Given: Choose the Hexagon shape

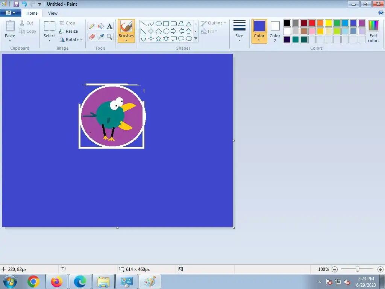Looking at the screenshot, I should click(166, 31).
